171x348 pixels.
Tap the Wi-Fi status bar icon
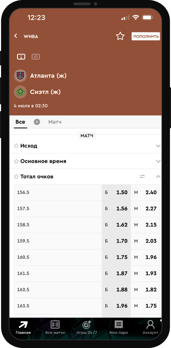[136, 18]
